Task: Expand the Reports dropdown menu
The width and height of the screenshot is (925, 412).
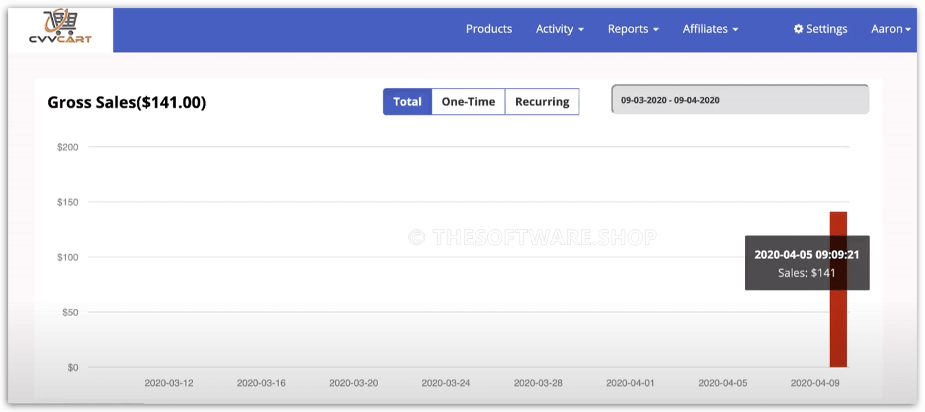Action: tap(633, 29)
